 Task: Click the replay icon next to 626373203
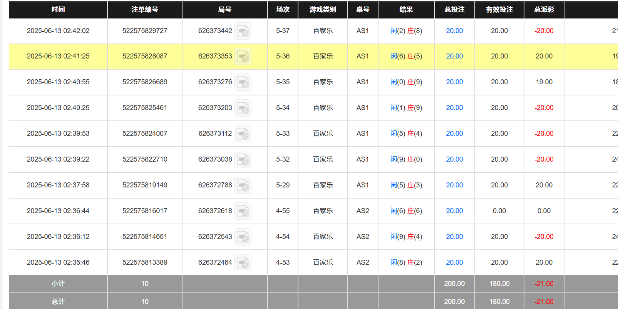click(x=243, y=108)
